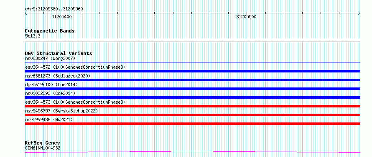Open the Cytogenetic Bands track heading
372x157 pixels.
click(50, 31)
